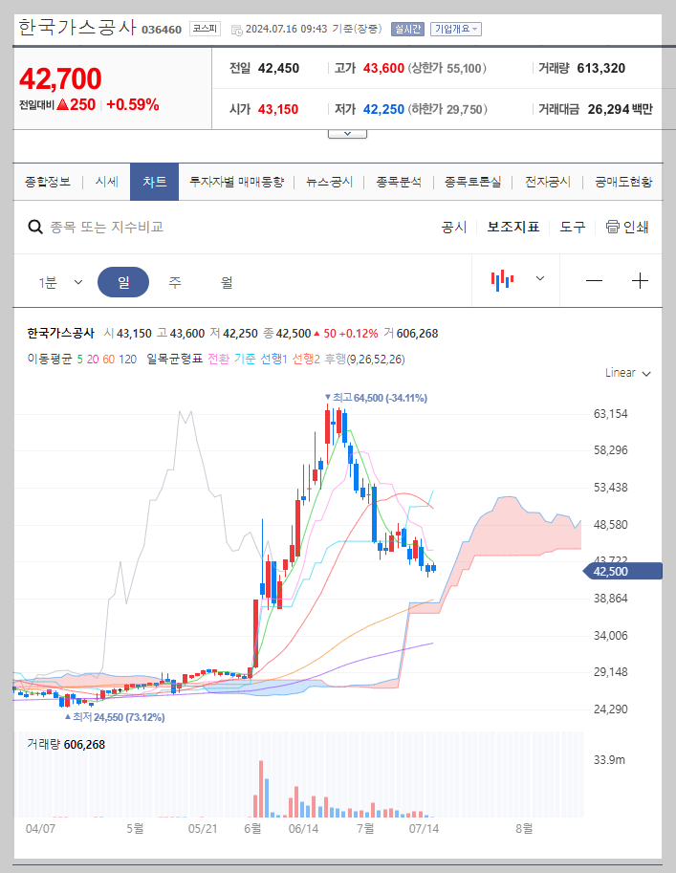This screenshot has width=676, height=873.
Task: Open the 공매도현황 tab
Action: (623, 182)
